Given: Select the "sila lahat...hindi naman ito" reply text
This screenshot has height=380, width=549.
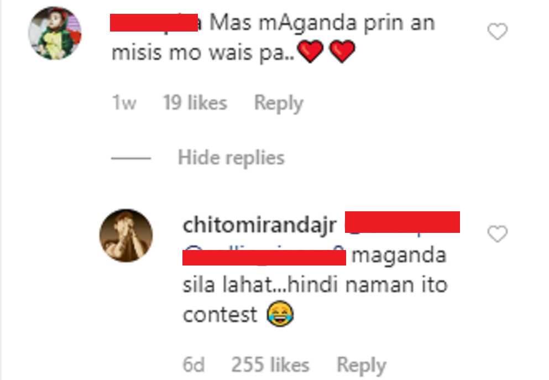Looking at the screenshot, I should 315,285.
